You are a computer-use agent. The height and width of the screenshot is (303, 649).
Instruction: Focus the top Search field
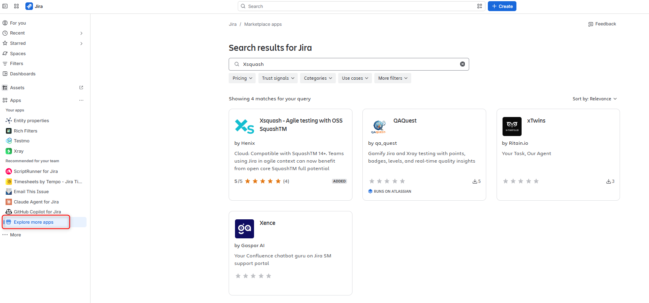(361, 6)
